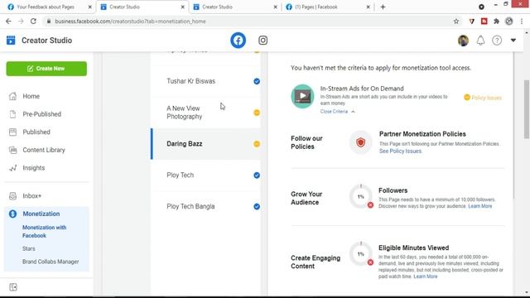Screen dimensions: 530x298
Task: Bookmark this page with the star
Action: pos(456,22)
